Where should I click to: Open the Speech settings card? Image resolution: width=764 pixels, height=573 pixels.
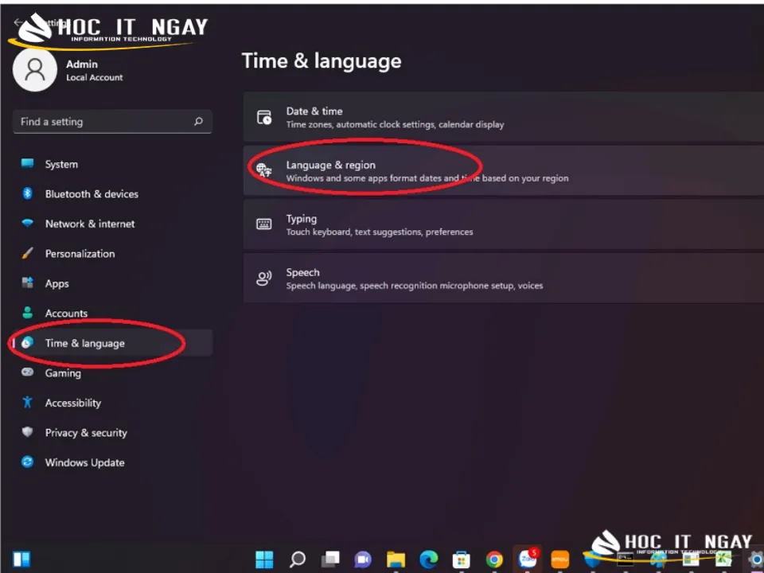504,279
